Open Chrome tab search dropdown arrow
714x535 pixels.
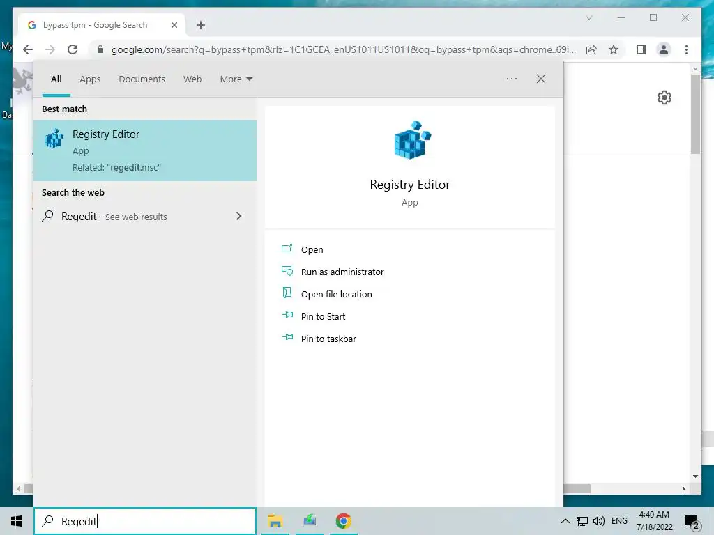[588, 17]
